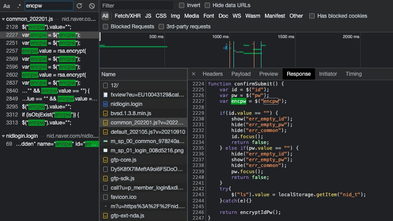The image size is (393, 221).
Task: Open the Headers tab
Action: 213,74
